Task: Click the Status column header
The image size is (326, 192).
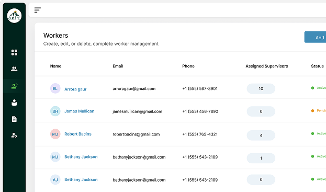Action: tap(317, 66)
